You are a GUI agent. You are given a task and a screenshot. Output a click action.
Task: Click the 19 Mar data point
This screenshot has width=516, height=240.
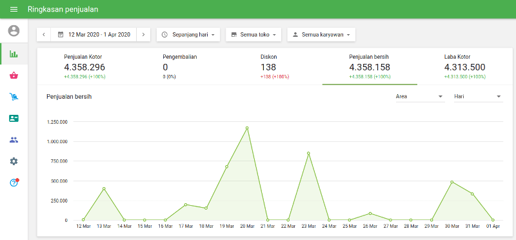pos(226,166)
